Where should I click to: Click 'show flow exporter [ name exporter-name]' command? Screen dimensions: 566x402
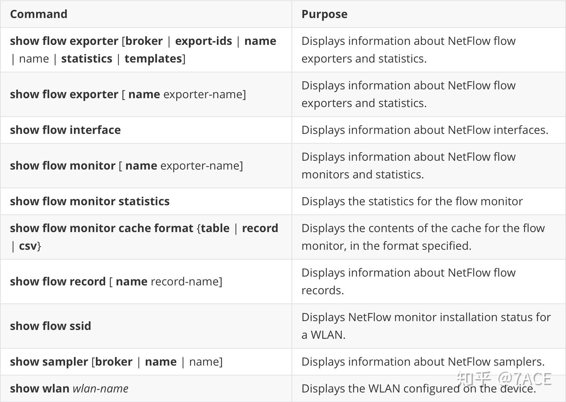coord(128,94)
